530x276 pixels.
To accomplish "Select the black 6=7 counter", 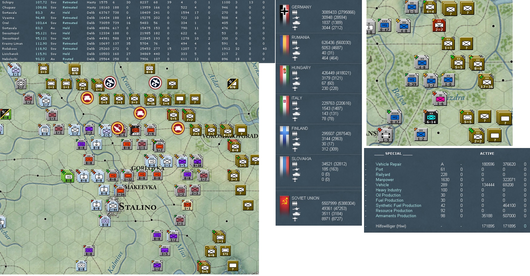I will [x=135, y=130].
